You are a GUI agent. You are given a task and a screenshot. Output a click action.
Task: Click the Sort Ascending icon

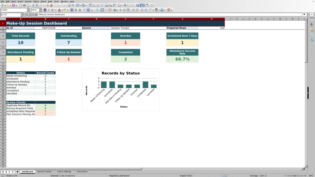point(94,5)
